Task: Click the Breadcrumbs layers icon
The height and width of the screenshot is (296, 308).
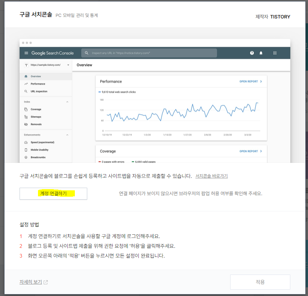Action: (26, 157)
